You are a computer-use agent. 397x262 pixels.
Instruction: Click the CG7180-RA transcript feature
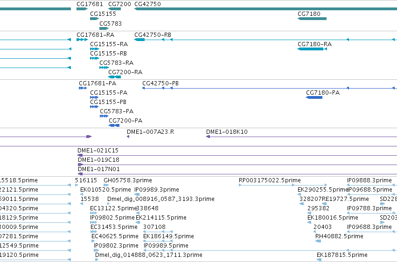pyautogui.click(x=312, y=49)
